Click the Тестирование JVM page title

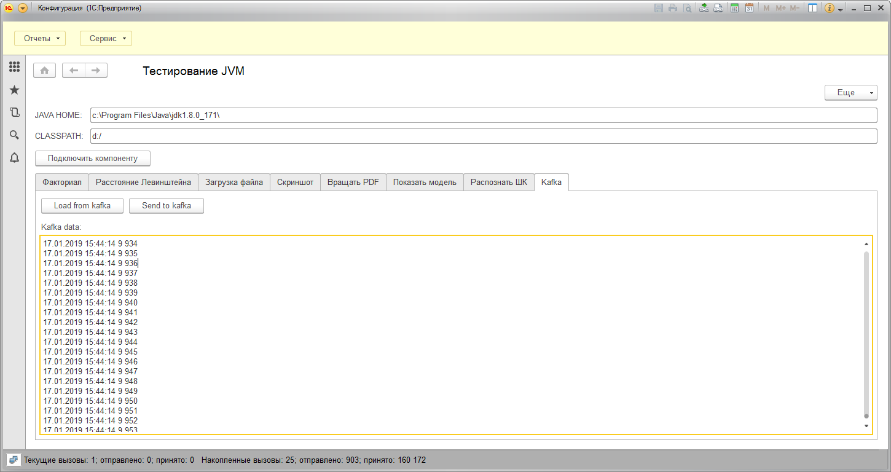194,71
